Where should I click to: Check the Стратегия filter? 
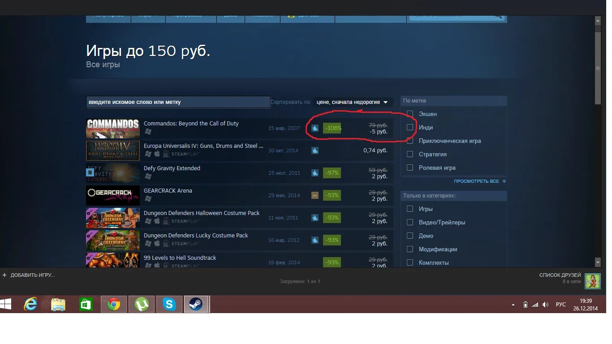410,154
